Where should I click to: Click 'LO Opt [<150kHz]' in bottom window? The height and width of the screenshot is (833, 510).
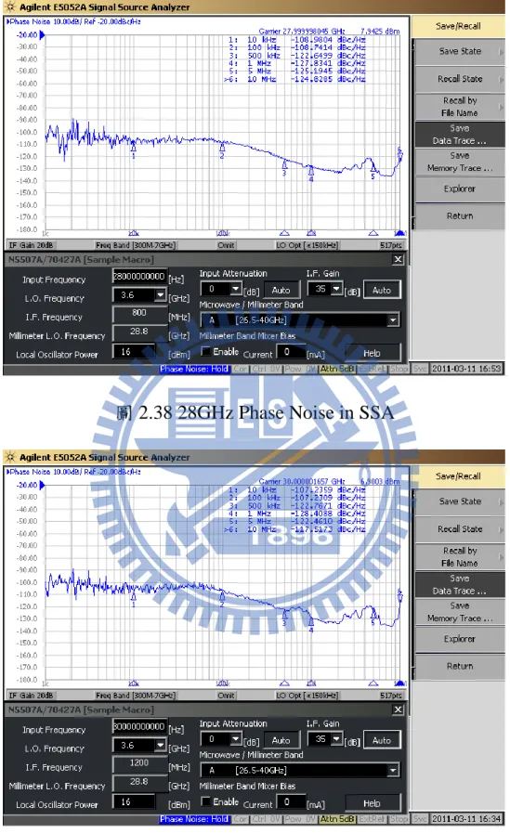(x=307, y=695)
